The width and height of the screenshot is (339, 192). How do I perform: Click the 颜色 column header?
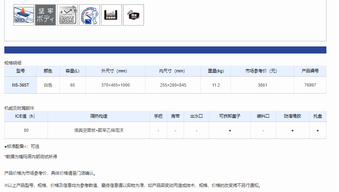(48, 71)
